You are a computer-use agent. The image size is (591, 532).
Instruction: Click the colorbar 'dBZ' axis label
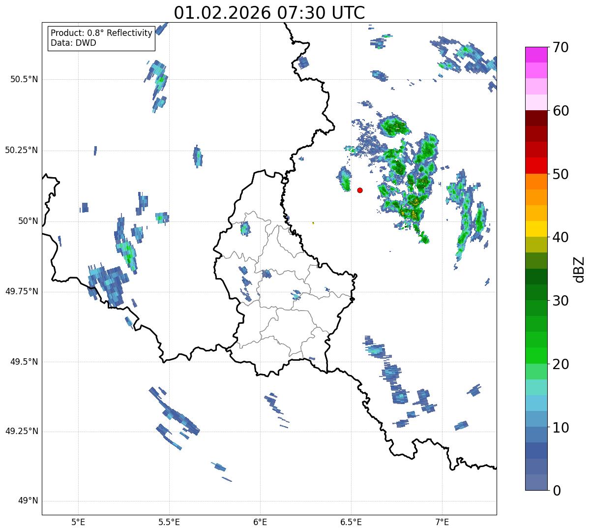click(x=579, y=269)
